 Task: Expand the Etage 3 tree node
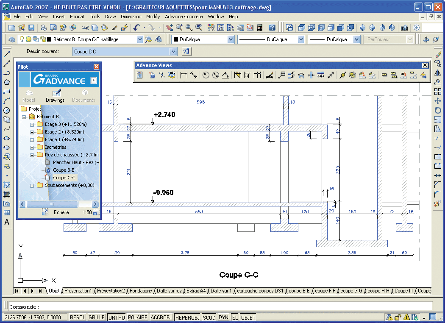(x=32, y=125)
